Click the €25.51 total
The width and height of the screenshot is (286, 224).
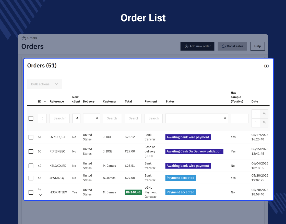click(x=130, y=166)
